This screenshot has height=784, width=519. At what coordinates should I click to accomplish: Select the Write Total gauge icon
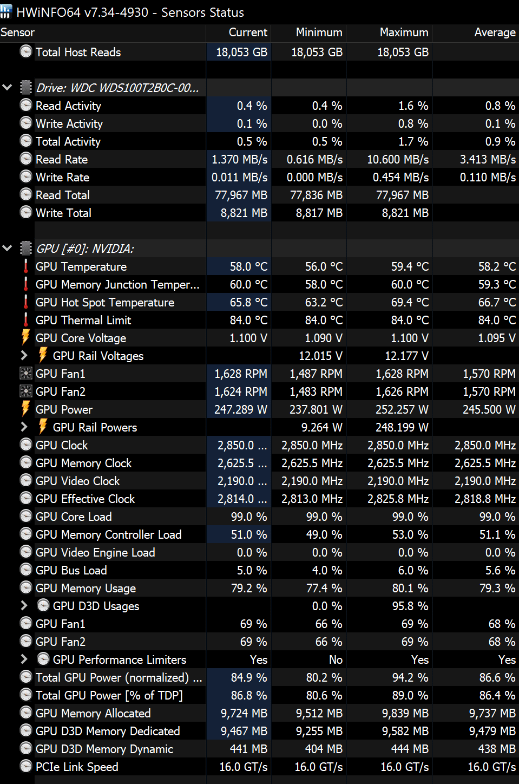click(x=25, y=212)
